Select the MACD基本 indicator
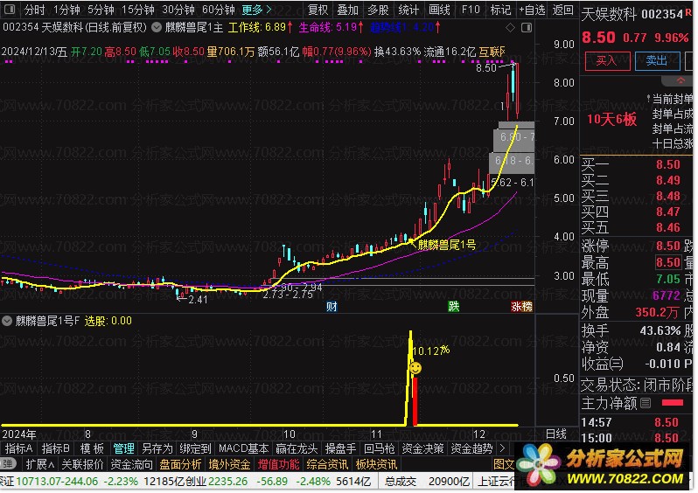Viewport: 698px width, 493px height. (243, 448)
